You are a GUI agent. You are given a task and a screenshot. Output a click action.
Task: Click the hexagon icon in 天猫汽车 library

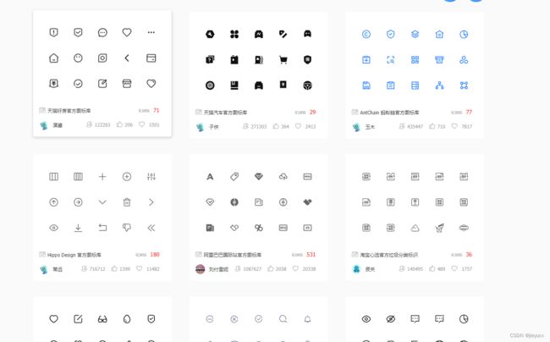(x=210, y=34)
